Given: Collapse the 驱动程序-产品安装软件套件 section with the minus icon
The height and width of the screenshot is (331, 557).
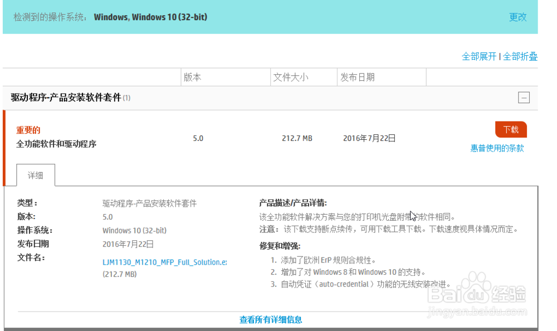Looking at the screenshot, I should pyautogui.click(x=524, y=98).
